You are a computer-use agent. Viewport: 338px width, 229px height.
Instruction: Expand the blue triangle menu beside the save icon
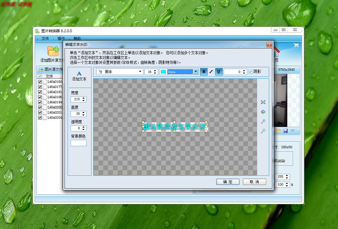pos(292,131)
